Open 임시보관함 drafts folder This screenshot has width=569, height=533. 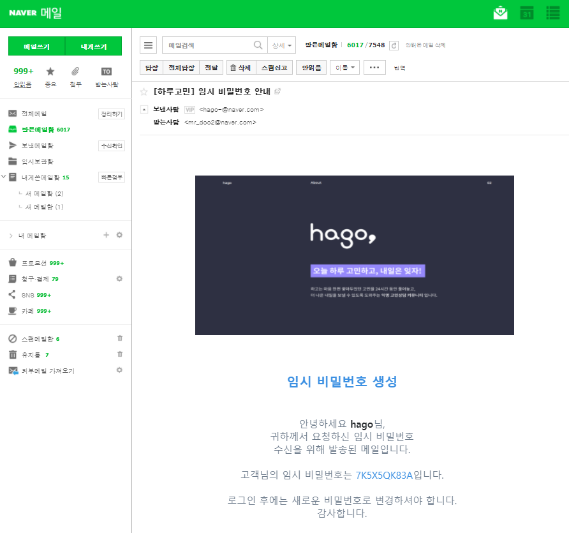(x=38, y=161)
